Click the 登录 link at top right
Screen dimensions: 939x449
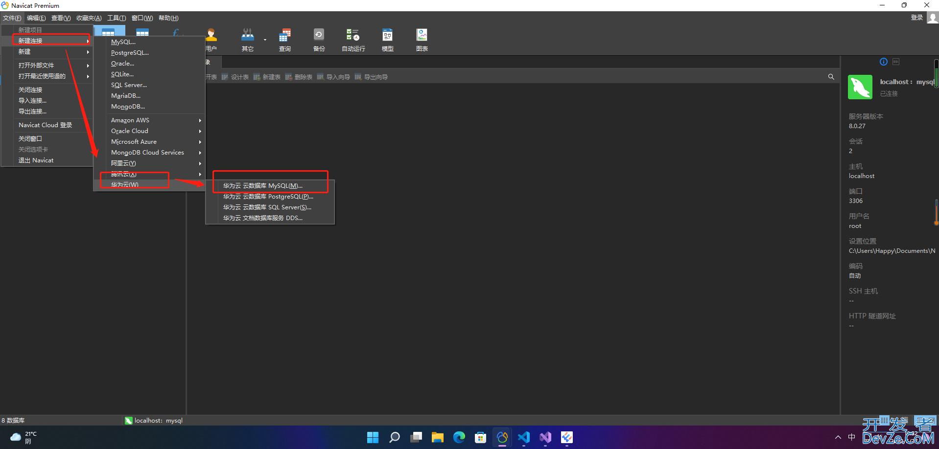(916, 18)
